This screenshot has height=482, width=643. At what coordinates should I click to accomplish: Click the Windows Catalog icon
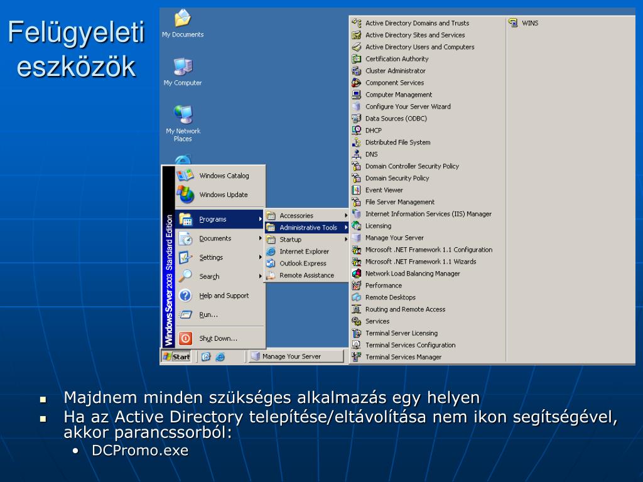(x=185, y=176)
